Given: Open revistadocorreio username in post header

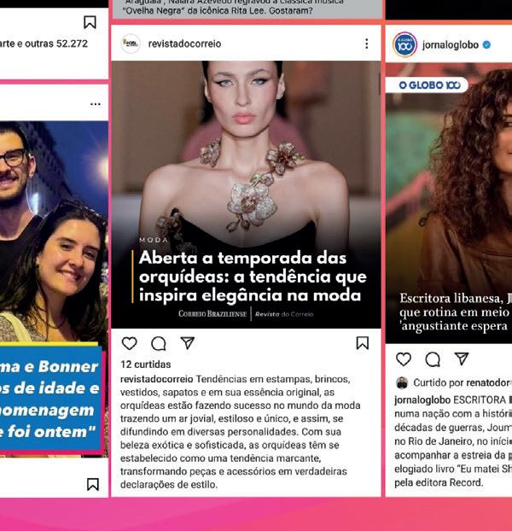Looking at the screenshot, I should 185,44.
